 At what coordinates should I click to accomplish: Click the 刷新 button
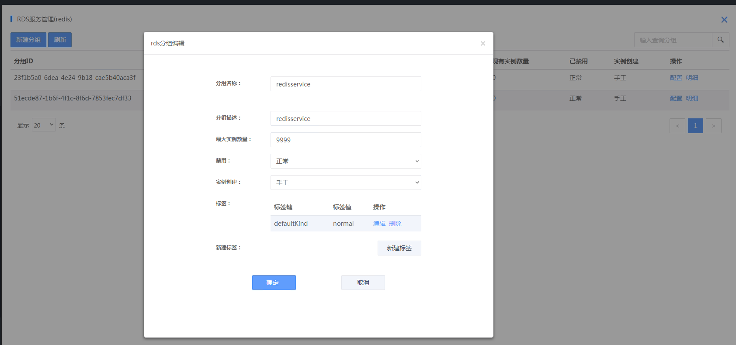point(60,40)
